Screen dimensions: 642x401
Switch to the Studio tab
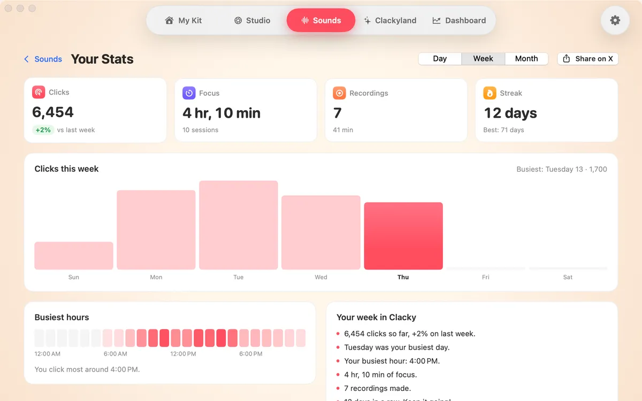coord(252,20)
